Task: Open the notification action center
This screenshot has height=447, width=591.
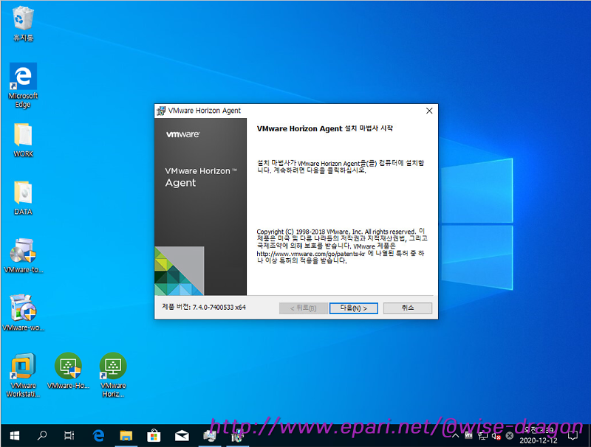Action: coord(573,436)
